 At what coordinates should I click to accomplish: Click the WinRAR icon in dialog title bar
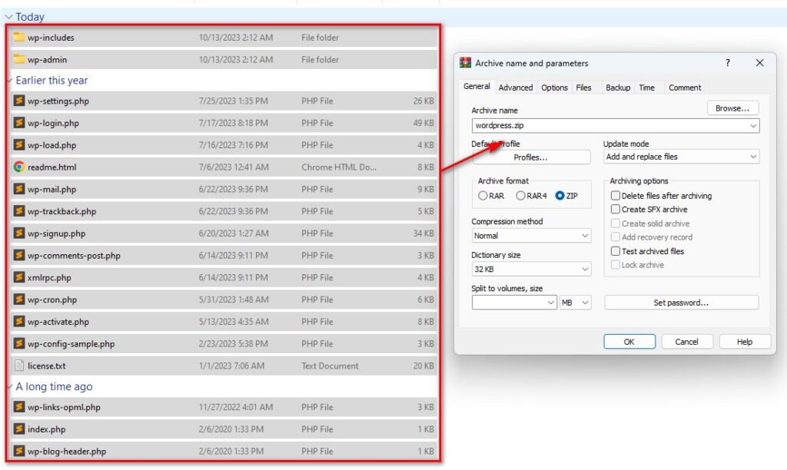pyautogui.click(x=465, y=63)
